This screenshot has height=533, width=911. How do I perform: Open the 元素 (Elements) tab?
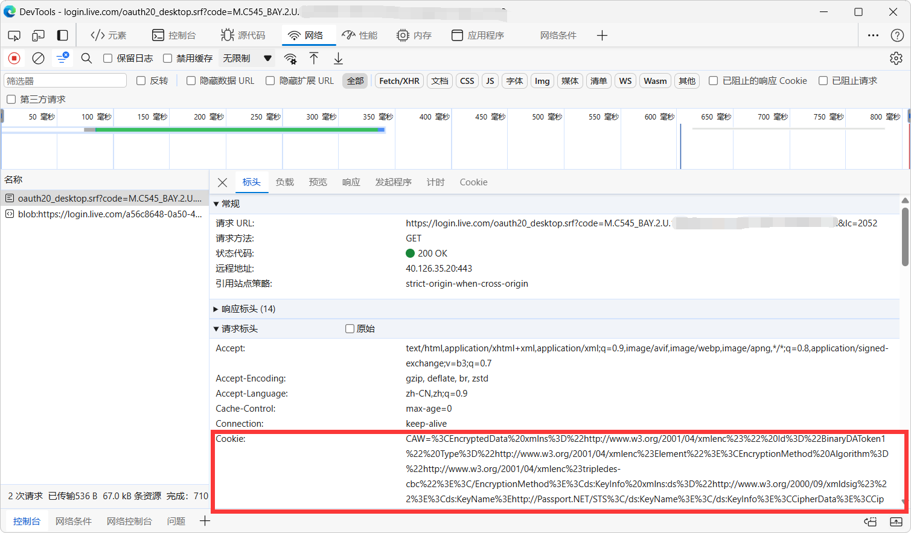(x=109, y=36)
